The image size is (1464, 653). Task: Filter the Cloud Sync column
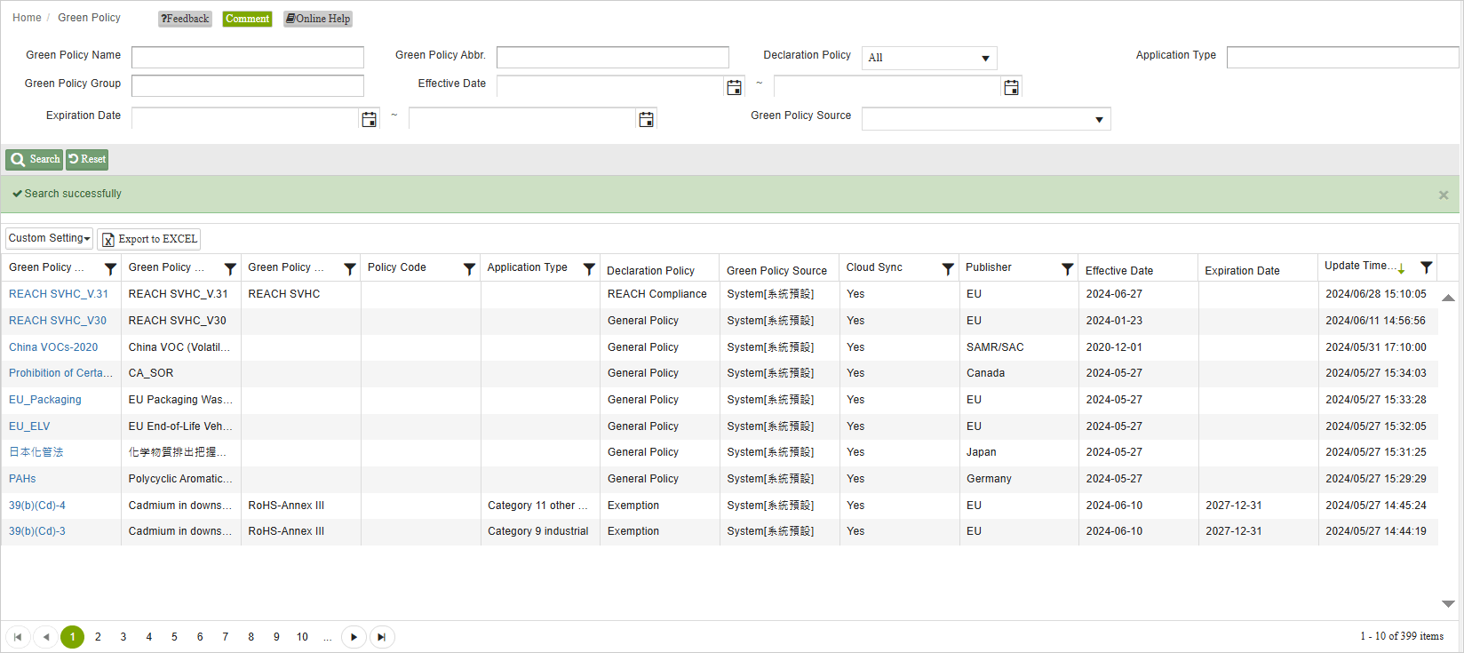point(948,268)
